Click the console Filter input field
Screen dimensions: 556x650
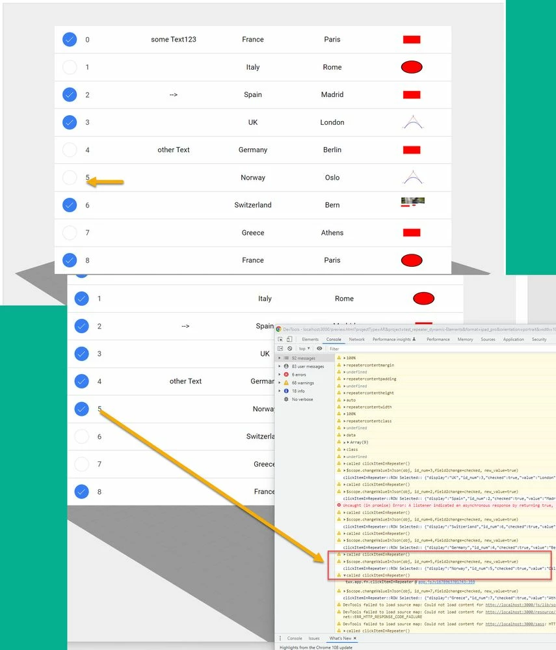(442, 349)
